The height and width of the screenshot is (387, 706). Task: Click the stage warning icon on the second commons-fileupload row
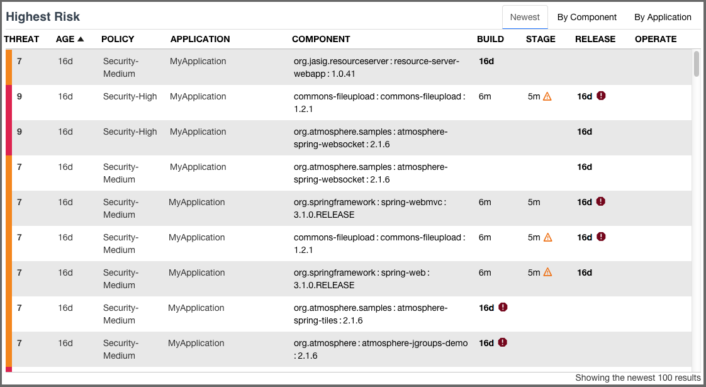click(546, 237)
